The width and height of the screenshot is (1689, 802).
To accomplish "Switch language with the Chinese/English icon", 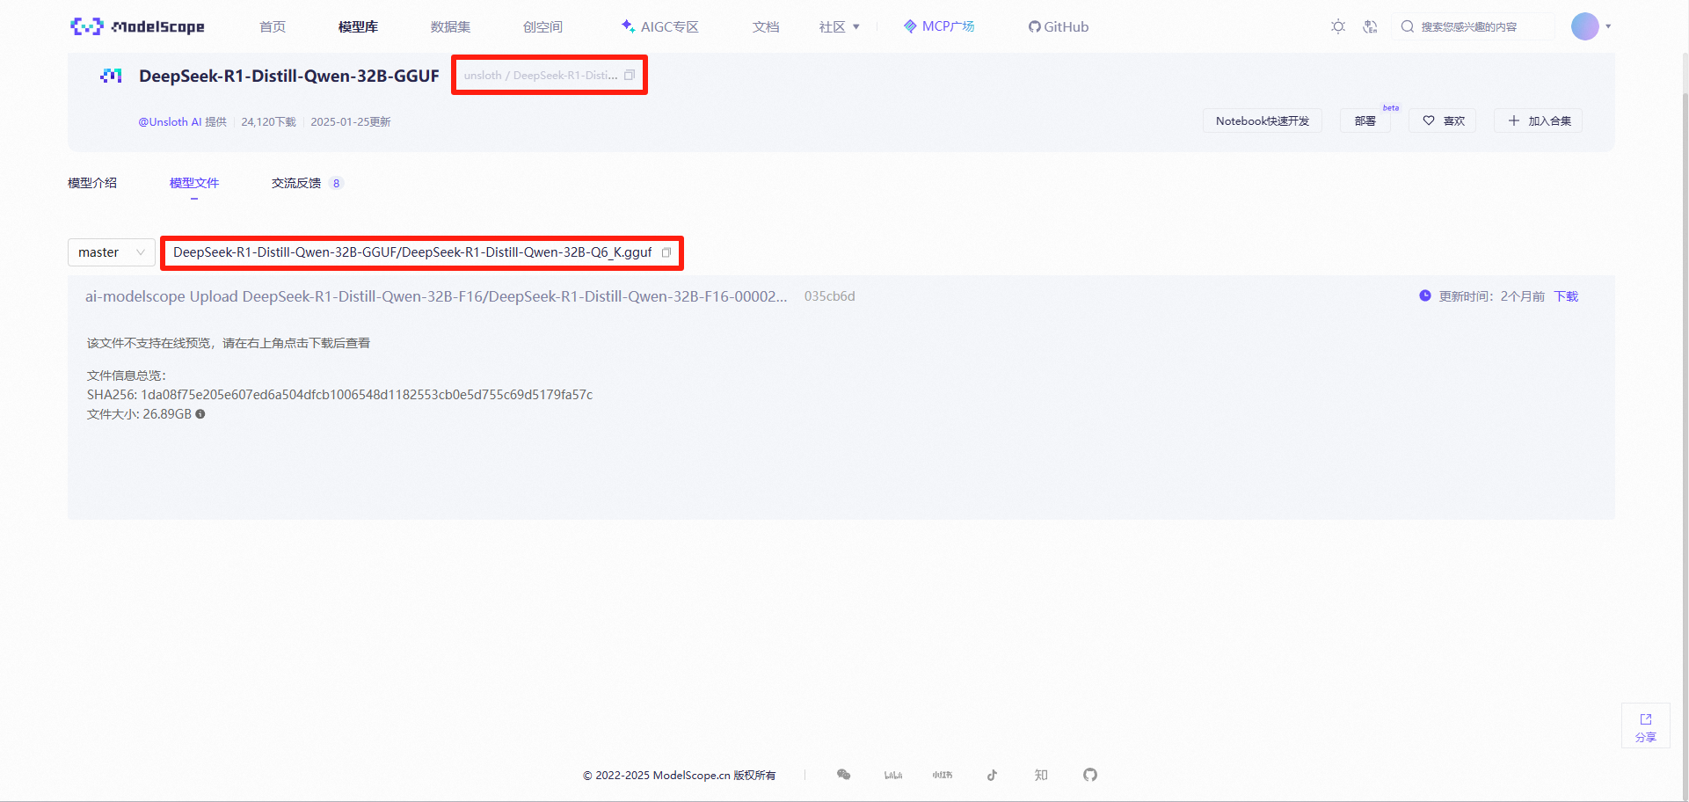I will point(1370,26).
